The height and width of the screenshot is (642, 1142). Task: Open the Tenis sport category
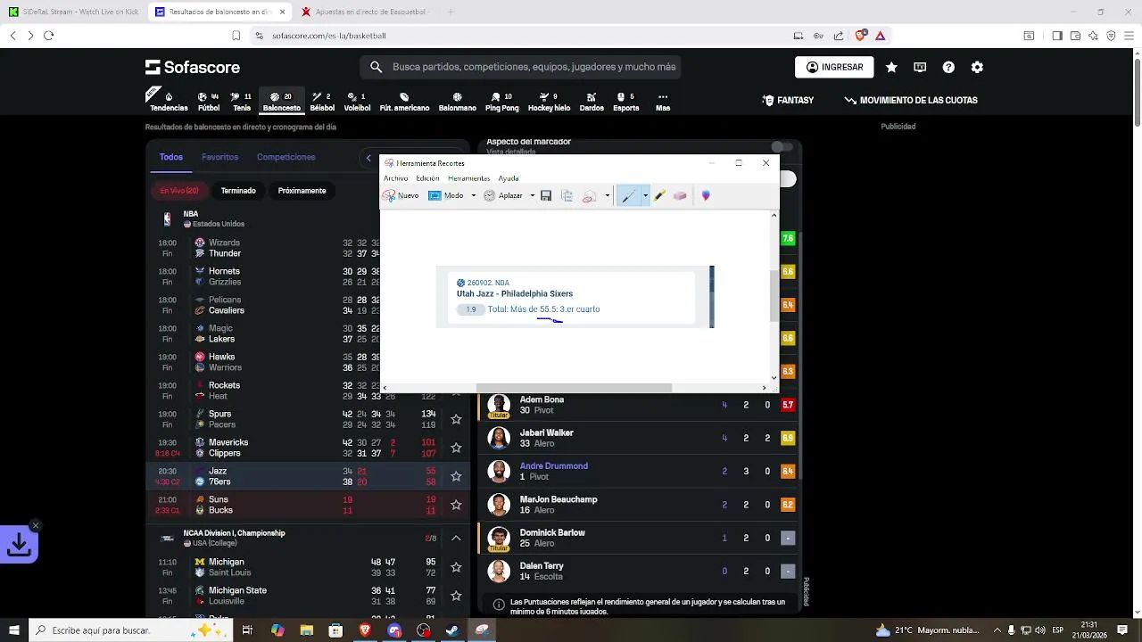242,102
